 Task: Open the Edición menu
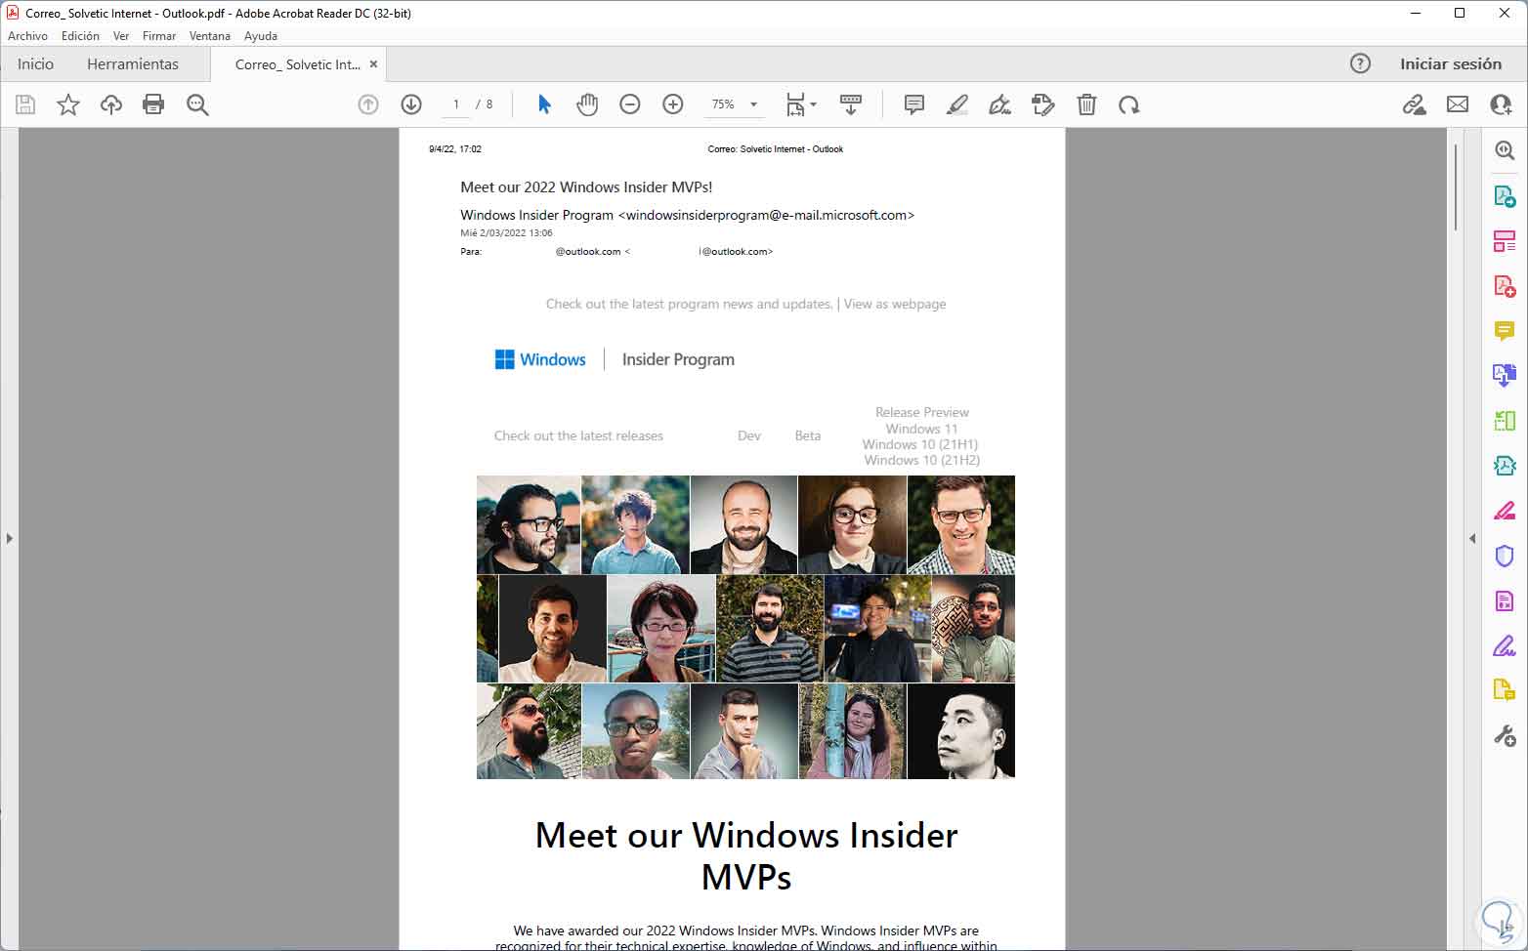pyautogui.click(x=80, y=36)
